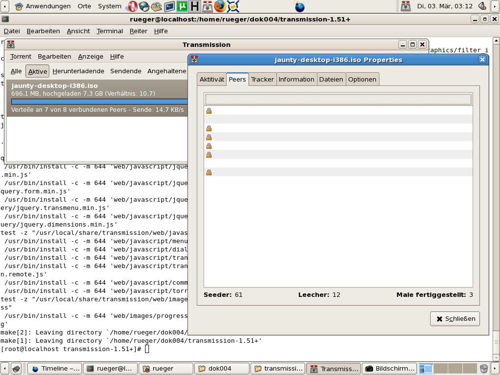Click the lock icon in first peer row
The image size is (500, 375).
pos(209,111)
